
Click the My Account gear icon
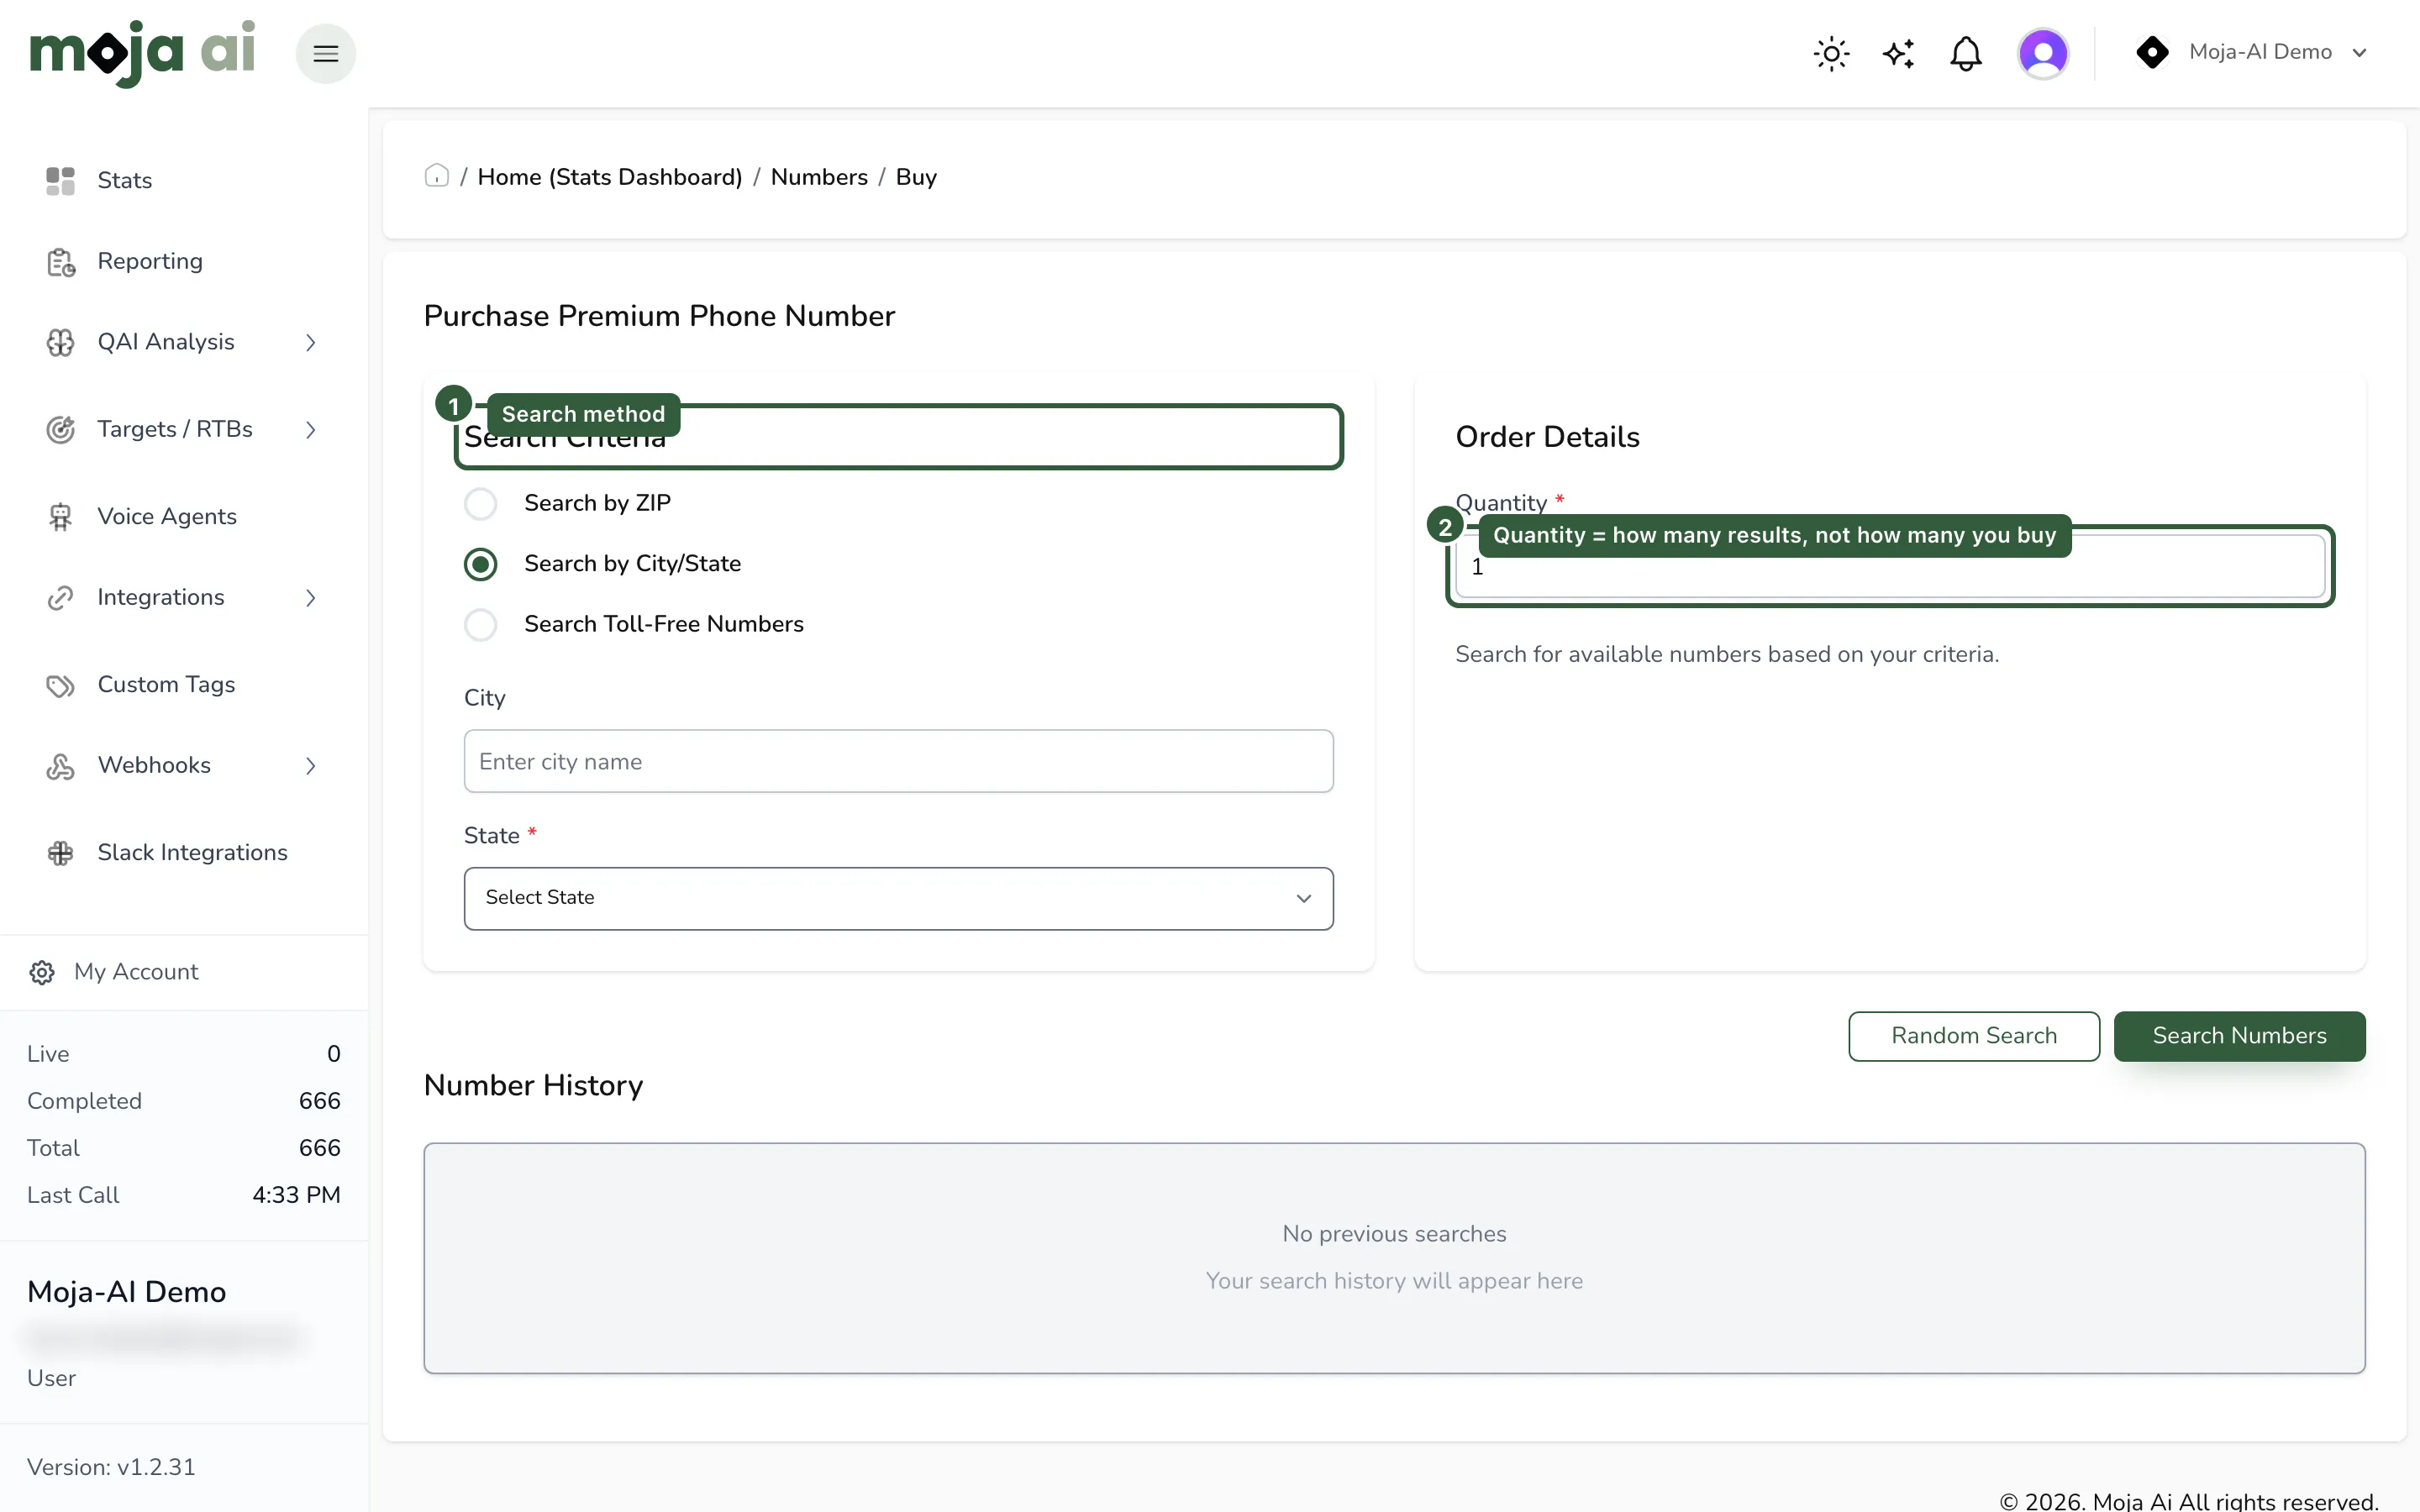42,972
